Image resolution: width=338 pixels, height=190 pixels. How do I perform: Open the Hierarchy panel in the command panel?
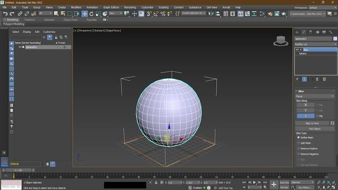click(x=311, y=32)
